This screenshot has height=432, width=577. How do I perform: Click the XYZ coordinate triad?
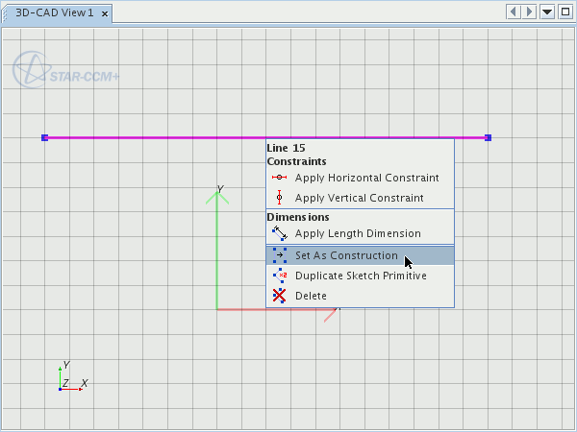point(67,380)
